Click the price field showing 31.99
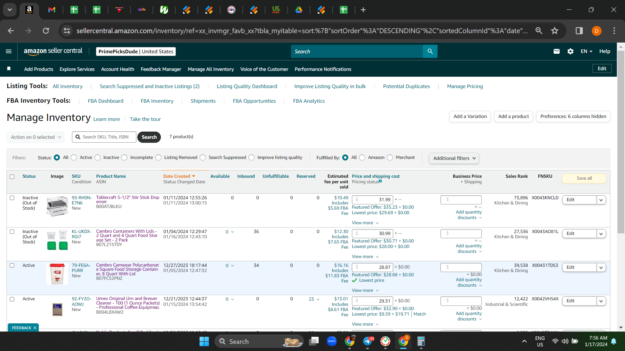Viewport: 625px width, 351px height. click(372, 200)
